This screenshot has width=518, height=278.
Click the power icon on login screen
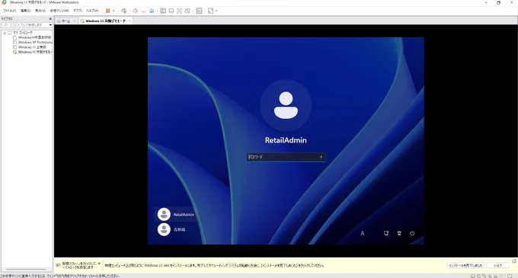click(x=412, y=233)
